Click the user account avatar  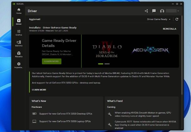[x=162, y=11]
